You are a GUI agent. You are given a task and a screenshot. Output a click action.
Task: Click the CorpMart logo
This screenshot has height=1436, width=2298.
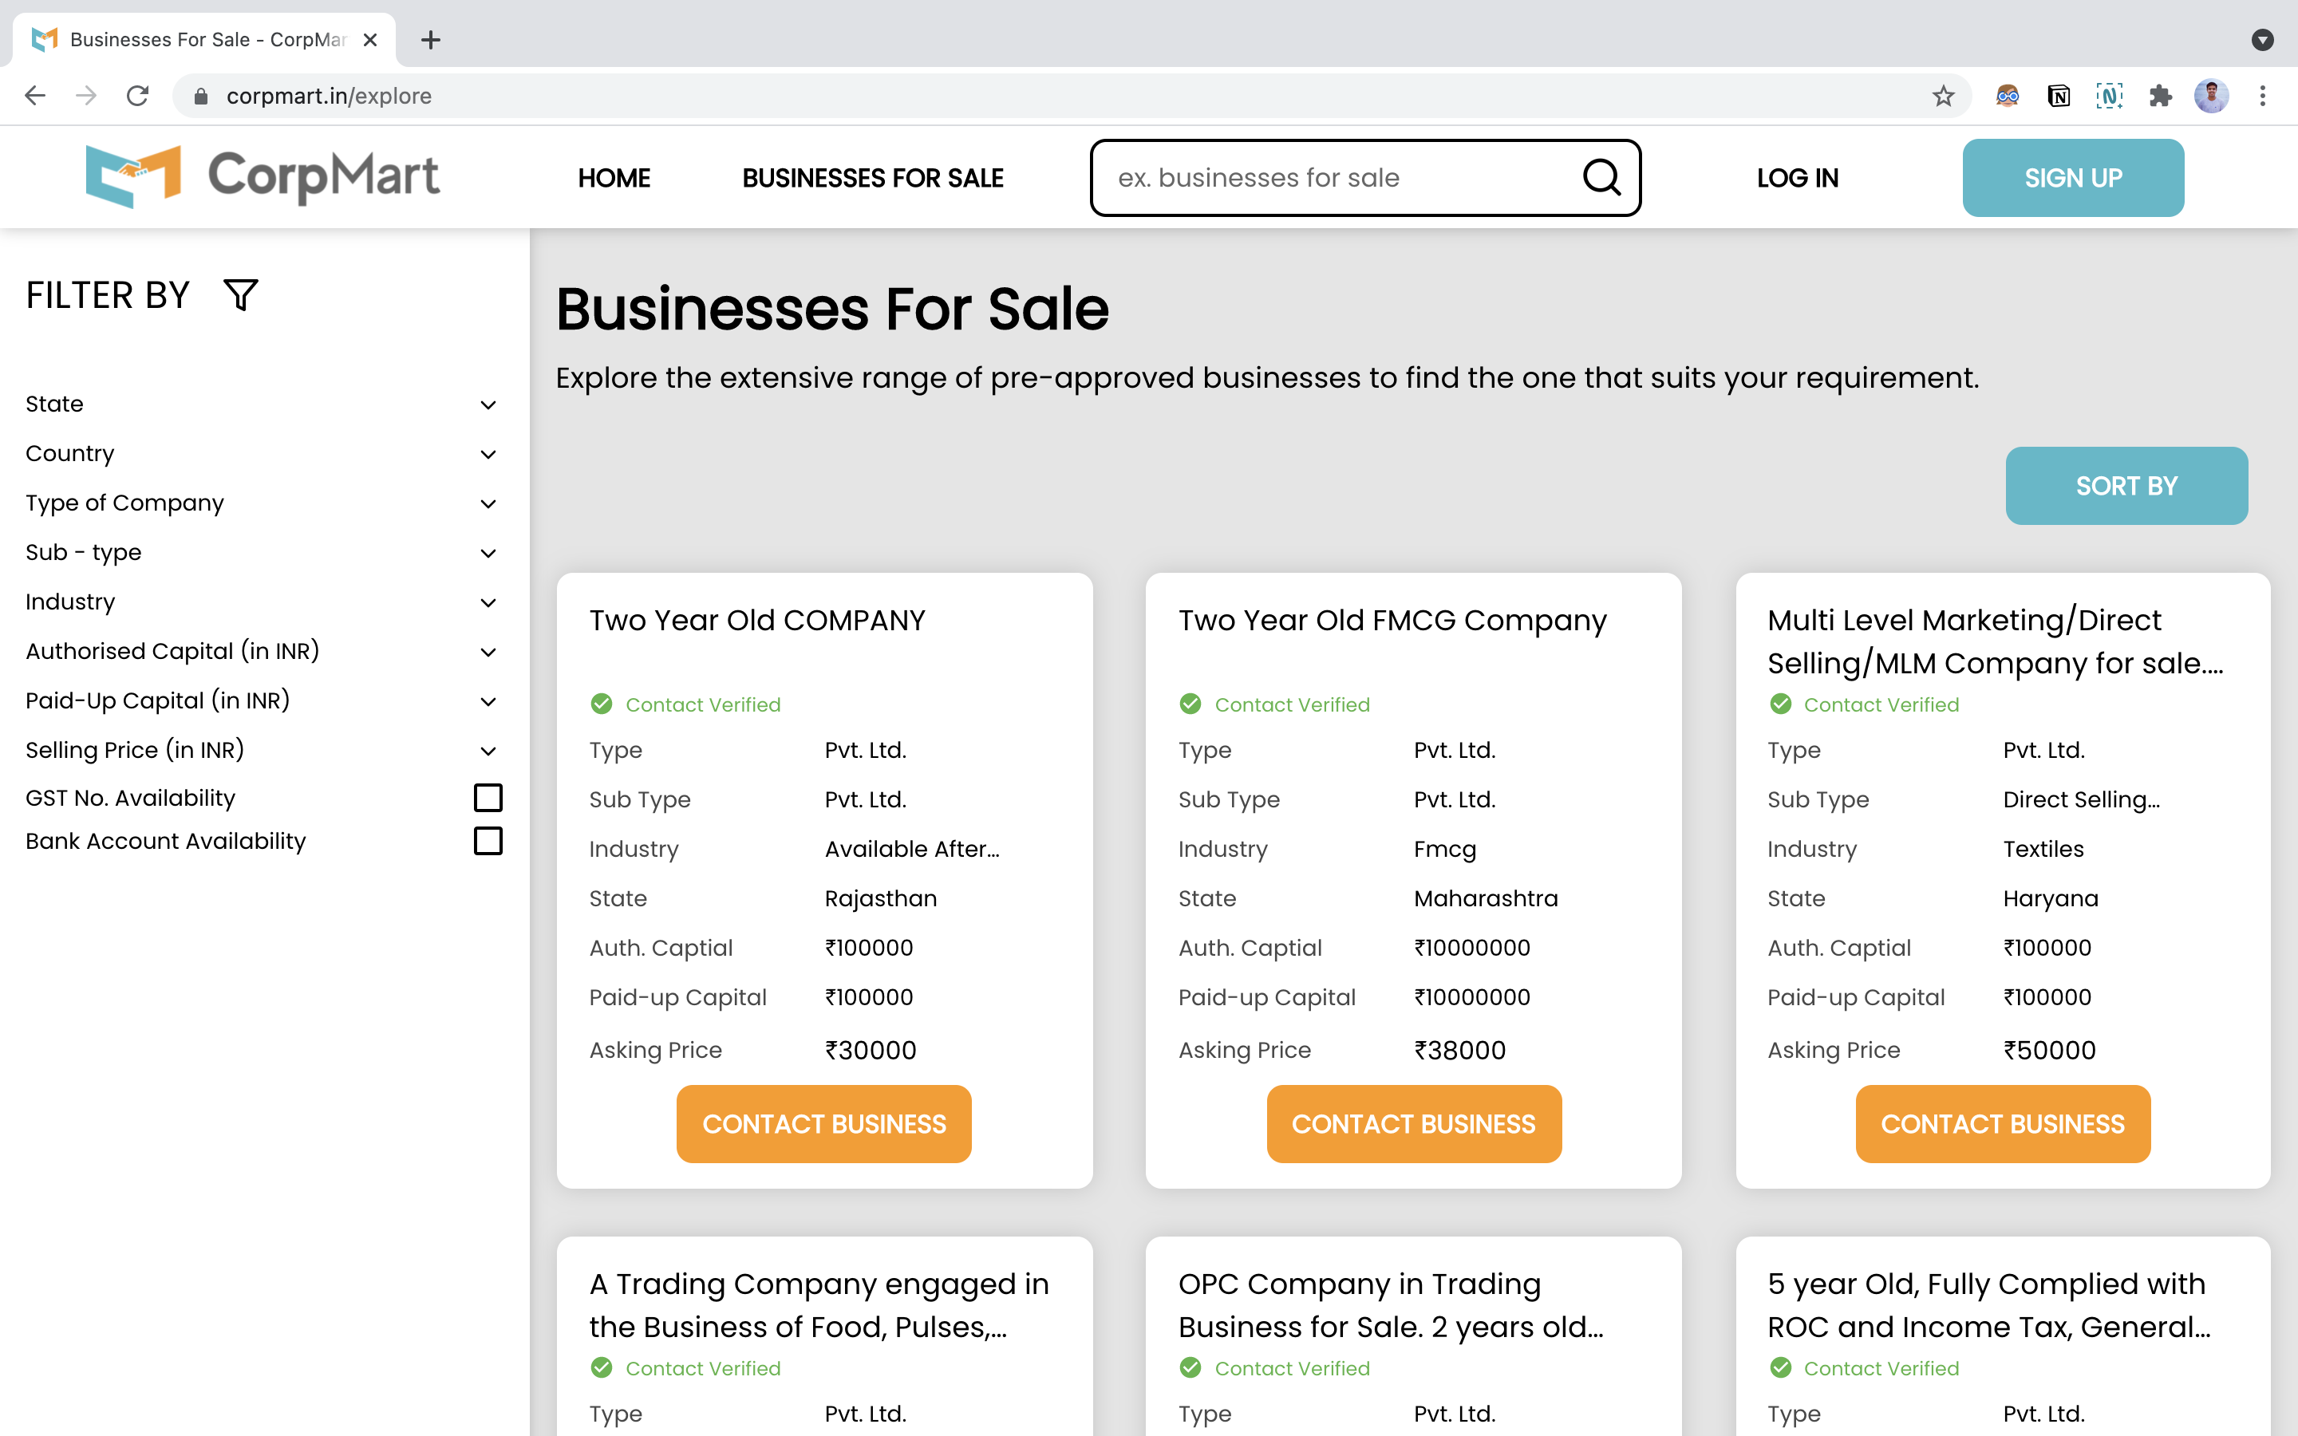[262, 176]
